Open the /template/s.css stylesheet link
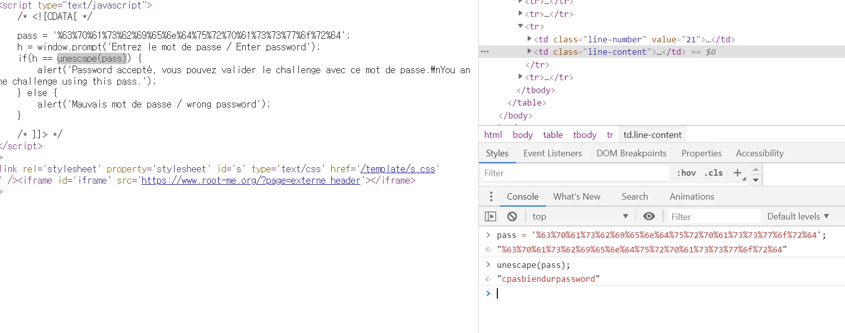Screen dimensions: 845x333 pyautogui.click(x=398, y=169)
